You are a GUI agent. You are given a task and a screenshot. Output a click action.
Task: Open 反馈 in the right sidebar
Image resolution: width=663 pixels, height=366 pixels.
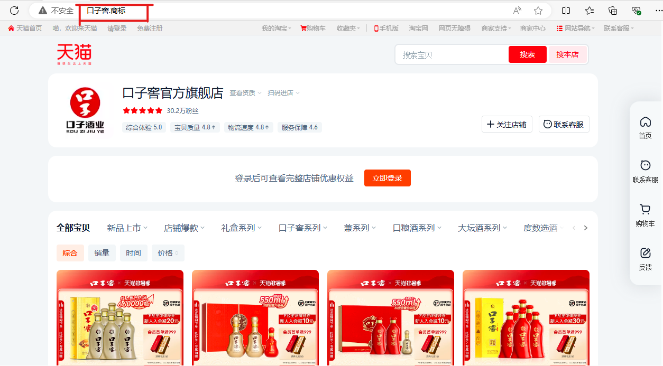coord(645,259)
